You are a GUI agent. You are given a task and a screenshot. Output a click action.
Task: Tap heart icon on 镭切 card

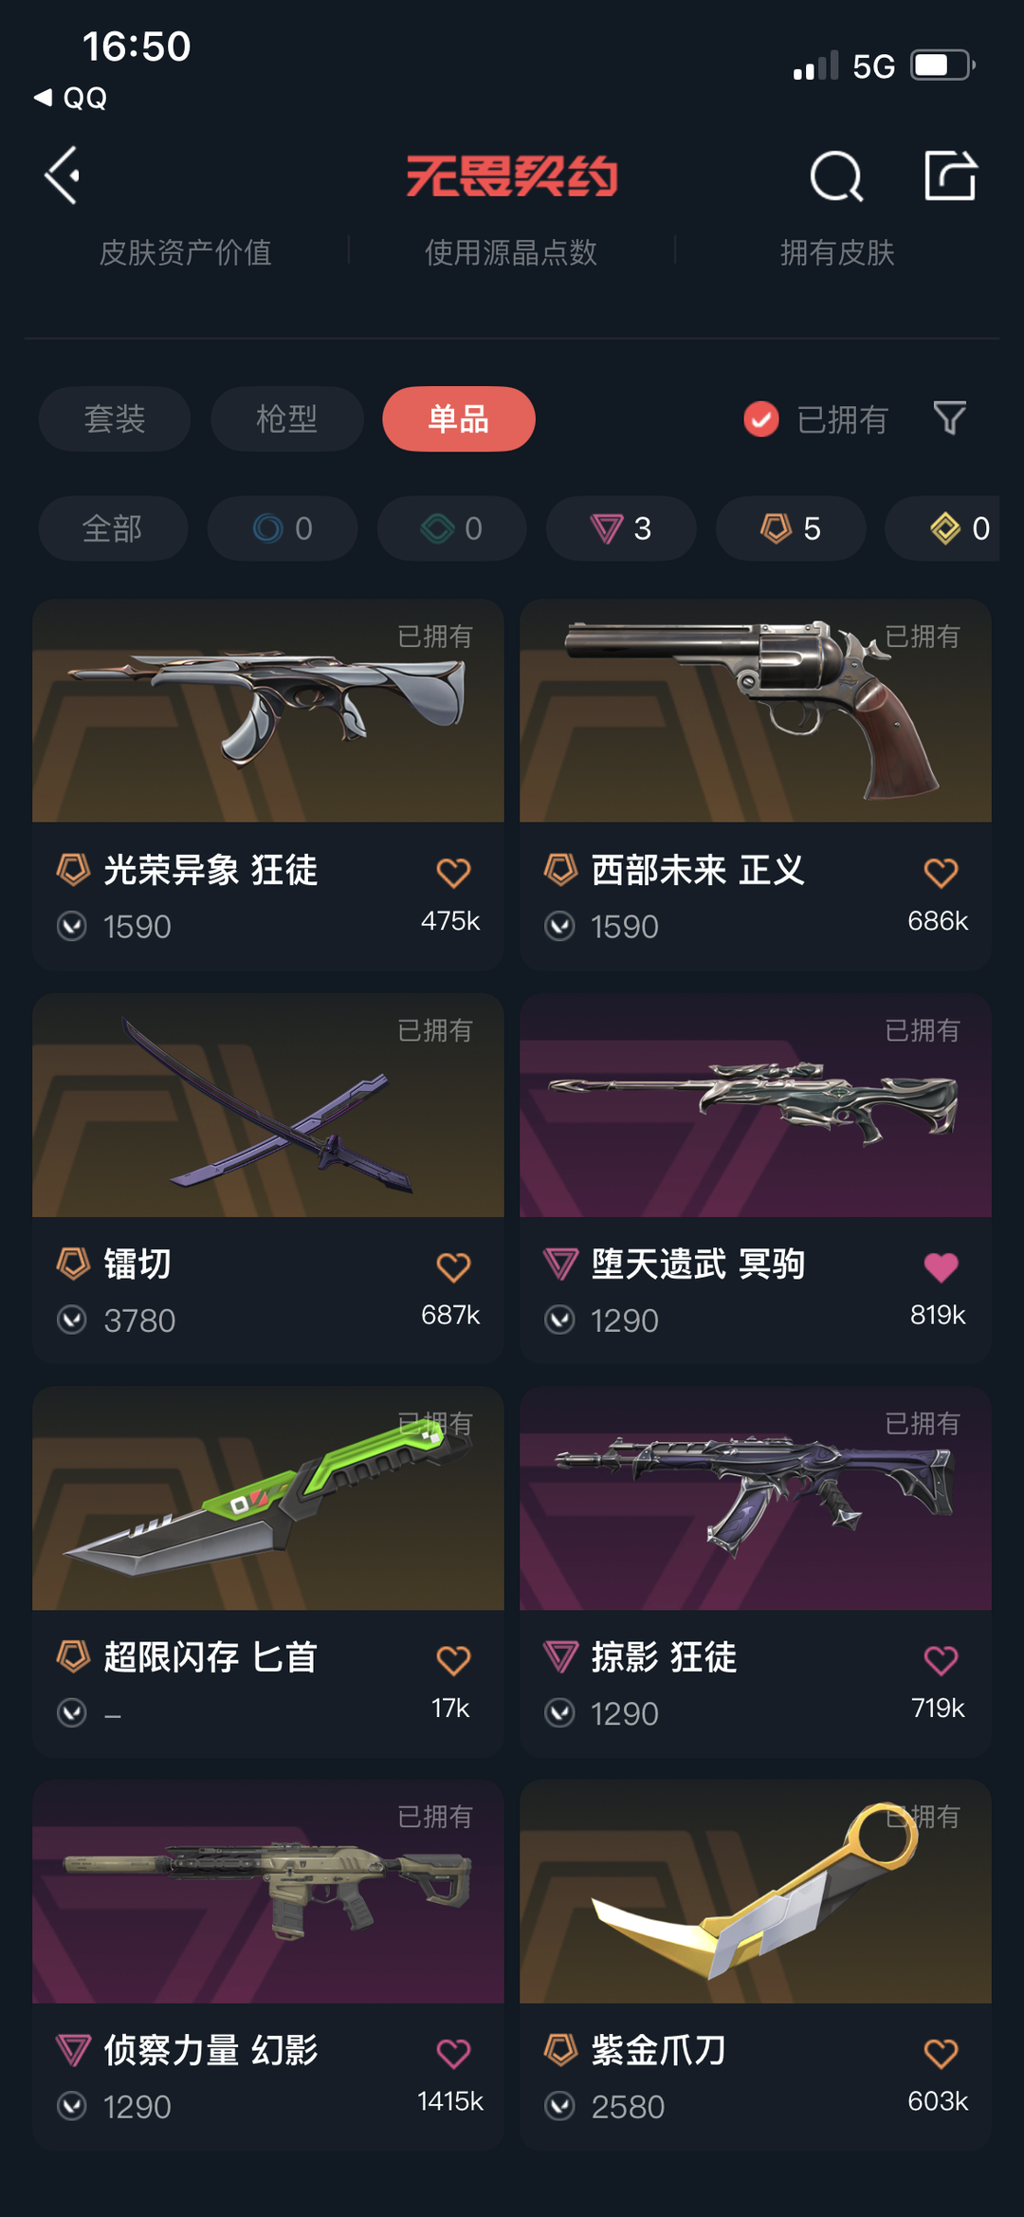(453, 1266)
